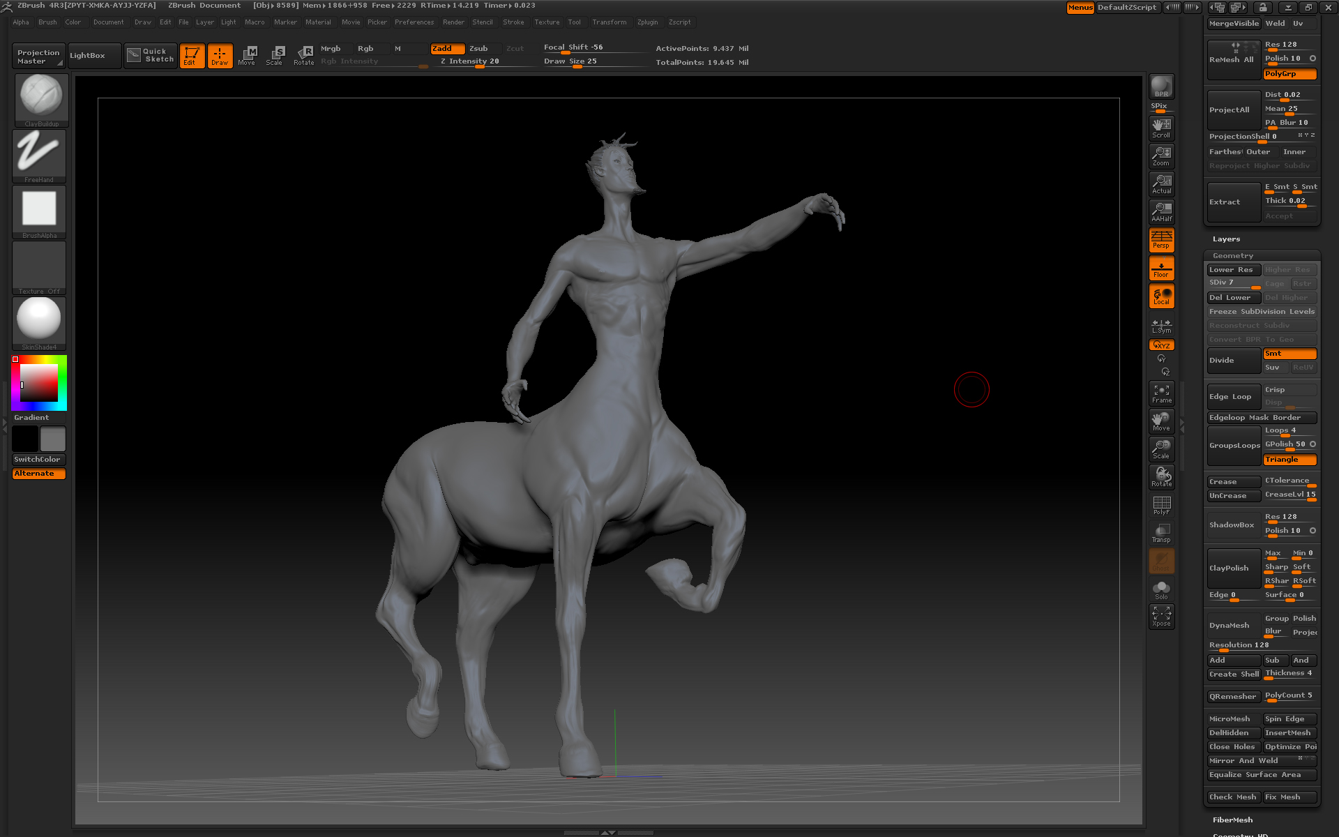This screenshot has width=1339, height=837.
Task: Expand the Layers palette section
Action: [x=1226, y=239]
